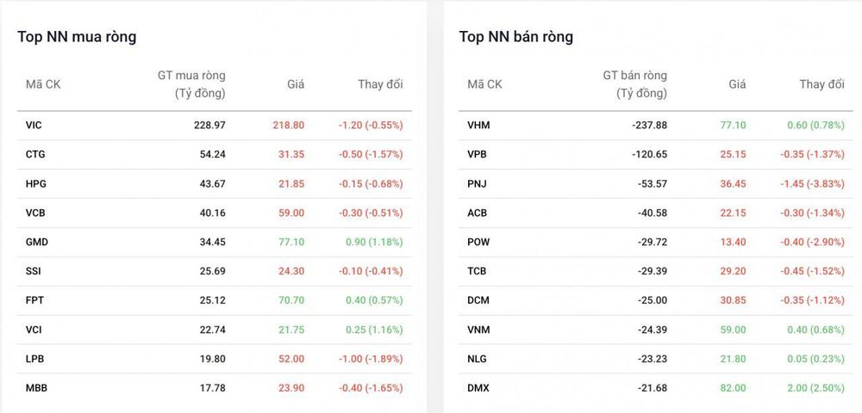Click the VIC ticker in net buy table

pos(34,125)
